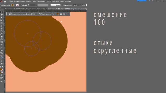This screenshot has height=93, width=166.
Task: Close the Безымянный-1 document tab
Action: click(46, 9)
